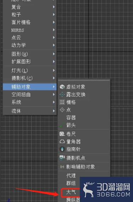Expand the 粒子 submenu arrow
The image size is (133, 202).
54,15
